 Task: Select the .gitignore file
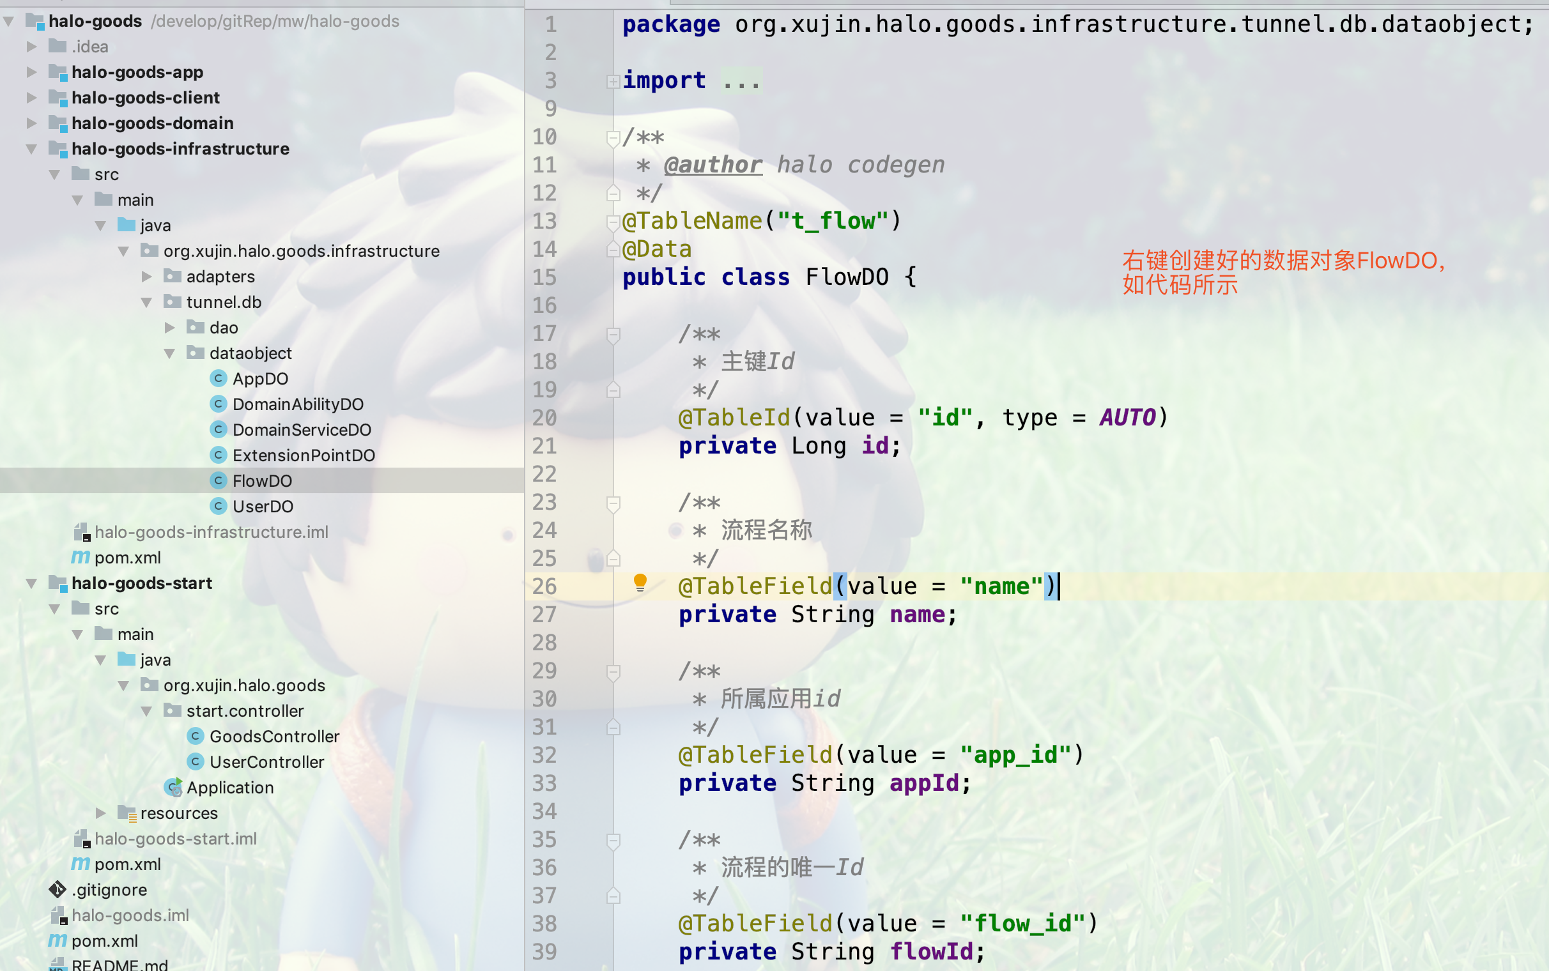109,889
